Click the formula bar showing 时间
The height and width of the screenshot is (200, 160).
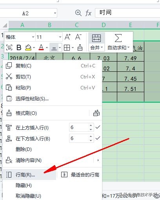click(x=127, y=13)
